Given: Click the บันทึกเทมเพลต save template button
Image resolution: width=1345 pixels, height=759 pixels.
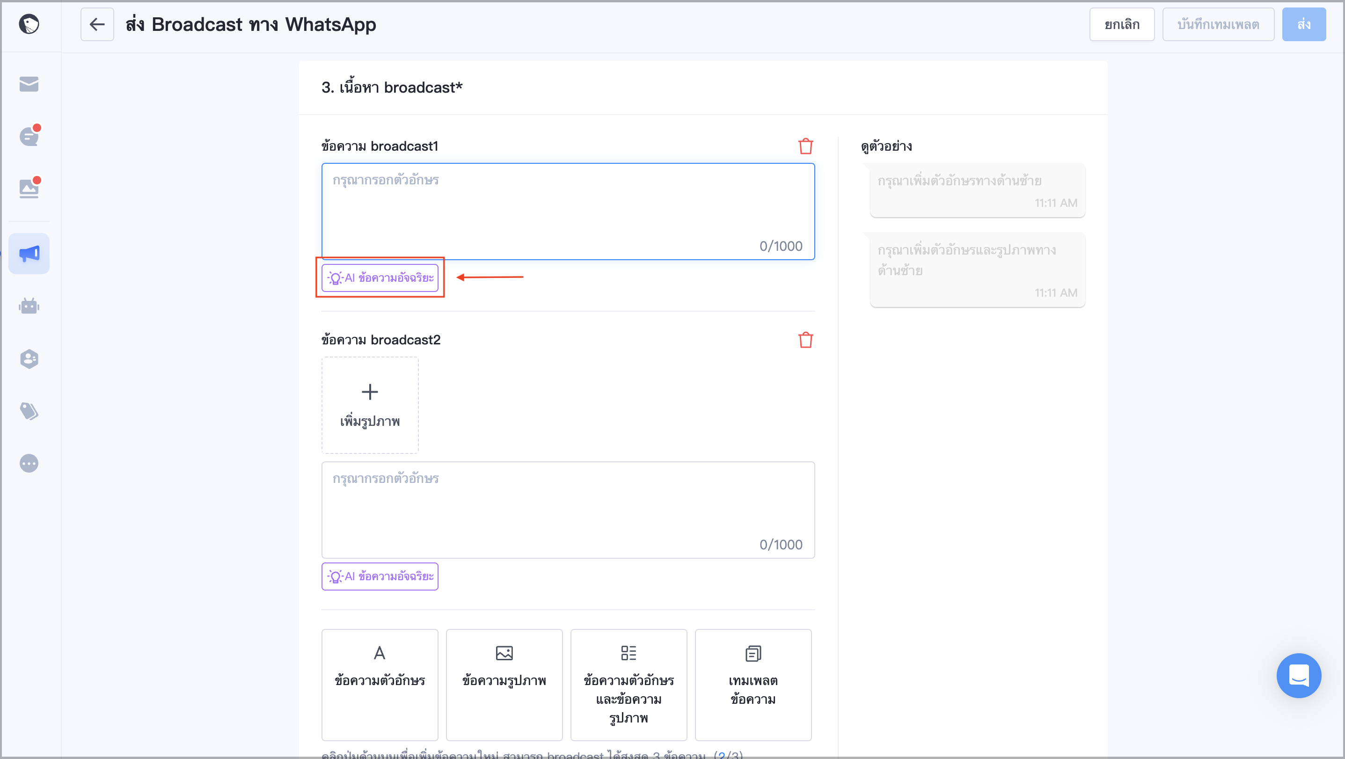Looking at the screenshot, I should click(1218, 24).
